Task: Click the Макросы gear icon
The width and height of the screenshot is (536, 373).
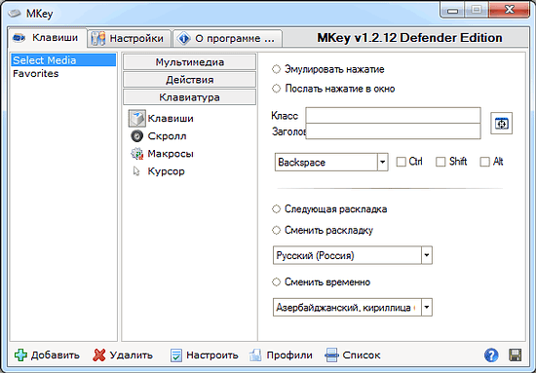Action: 137,154
